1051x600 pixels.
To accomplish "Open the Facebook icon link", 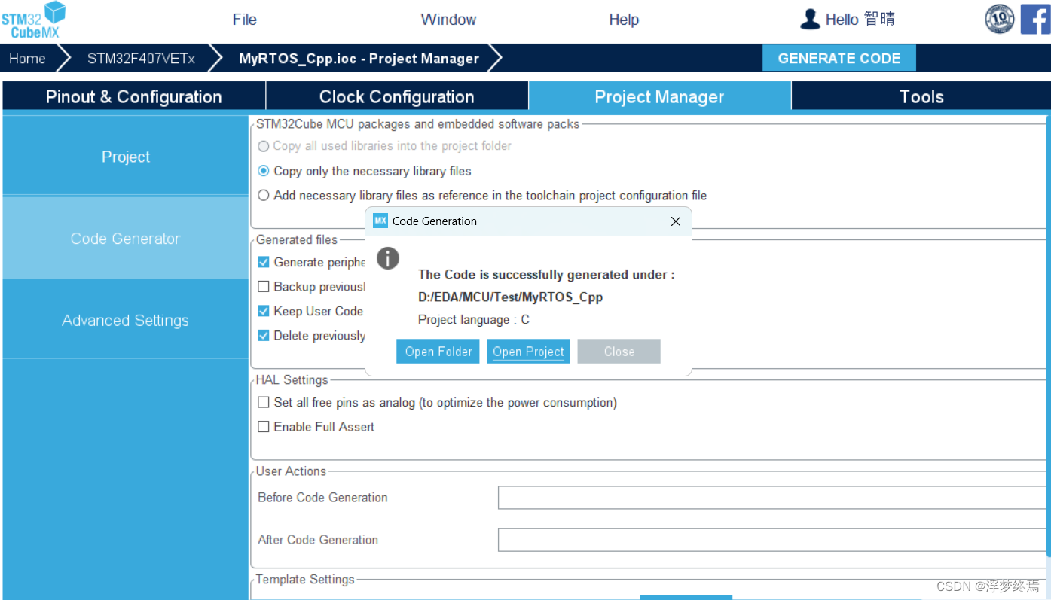I will 1035,20.
